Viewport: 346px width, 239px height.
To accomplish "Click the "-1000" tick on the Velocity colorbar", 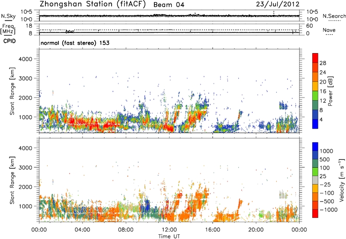I will [x=329, y=210].
